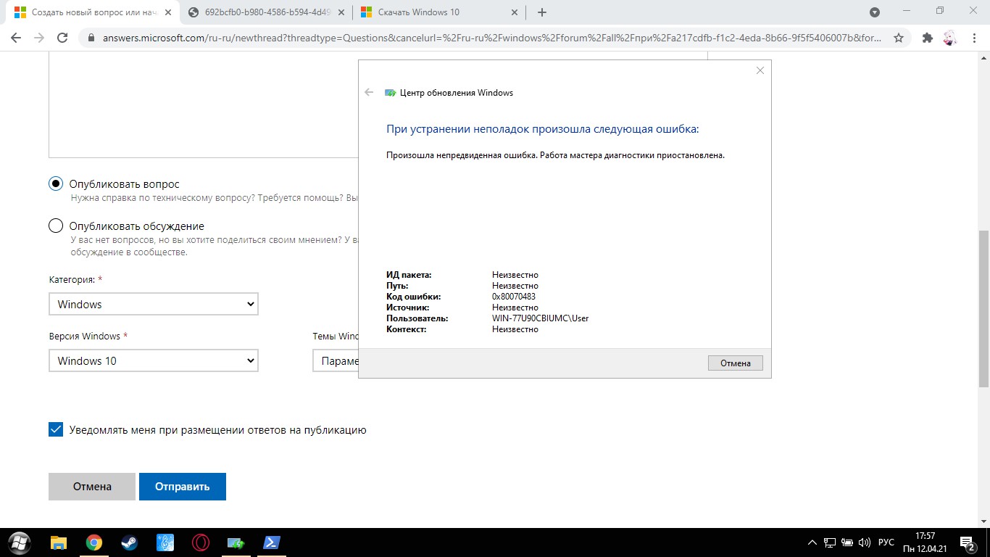The width and height of the screenshot is (990, 557).
Task: View site info padlock icon
Action: pyautogui.click(x=91, y=38)
